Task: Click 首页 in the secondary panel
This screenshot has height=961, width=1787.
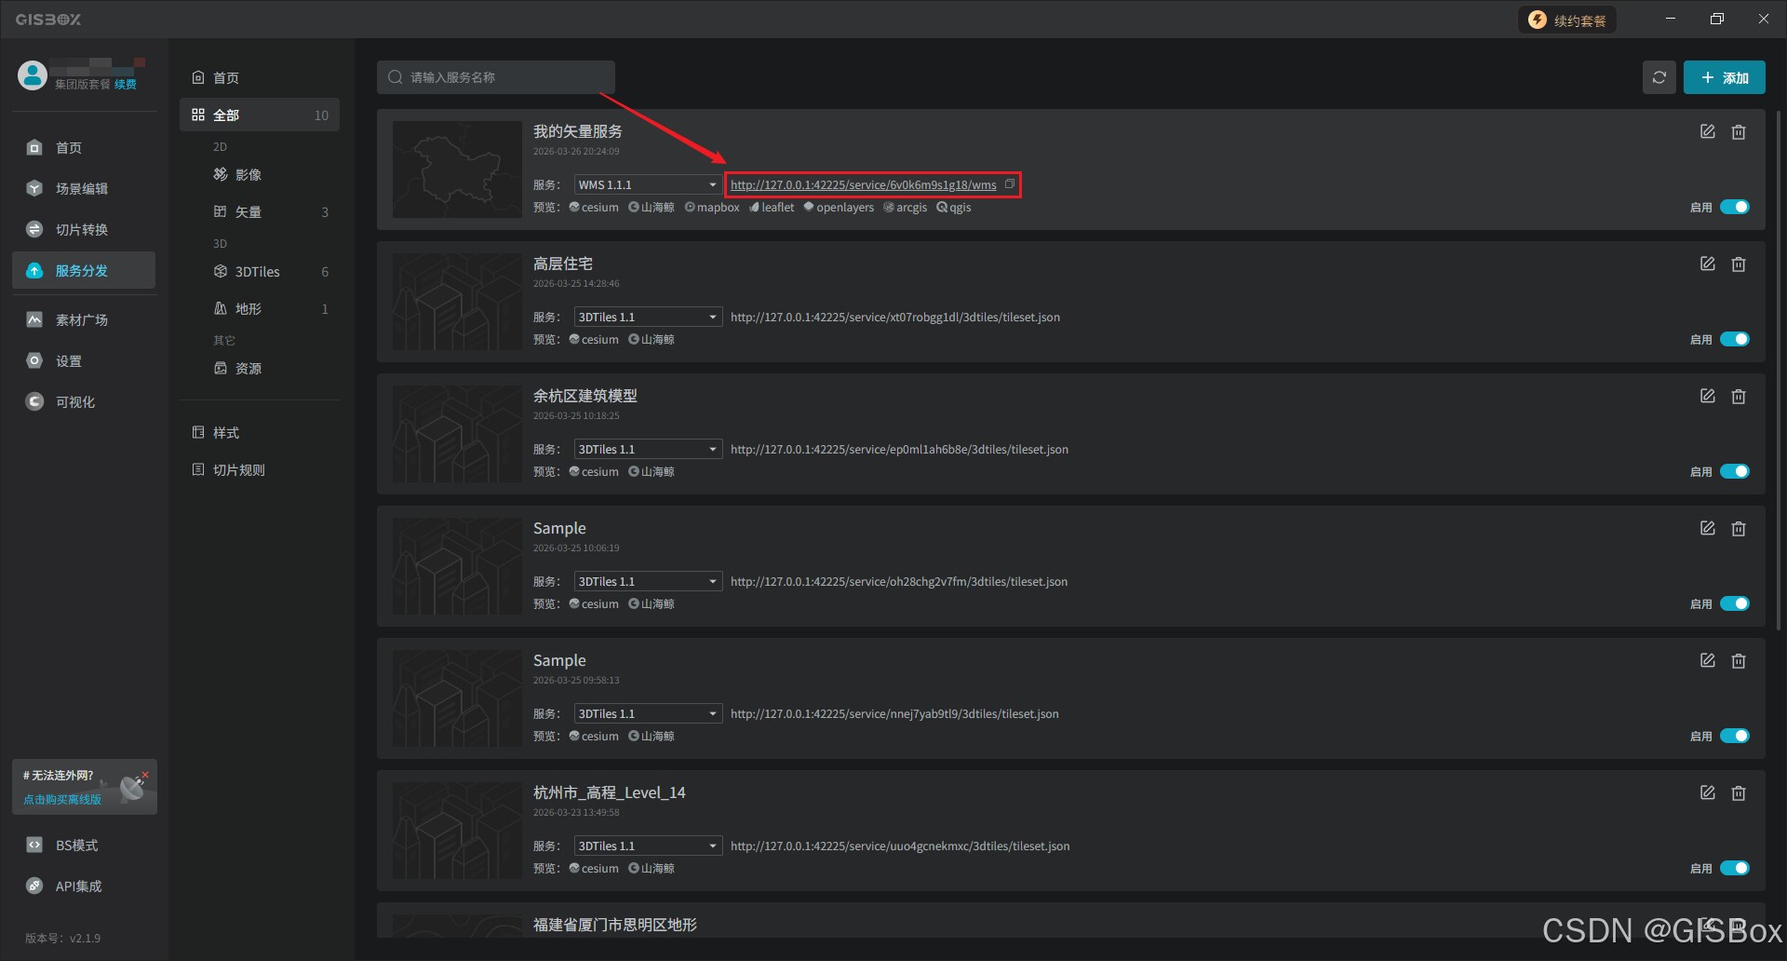Action: tap(260, 77)
